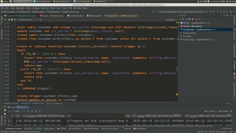Execute the SQL statement in console
The width and height of the screenshot is (236, 133).
click(x=5, y=20)
